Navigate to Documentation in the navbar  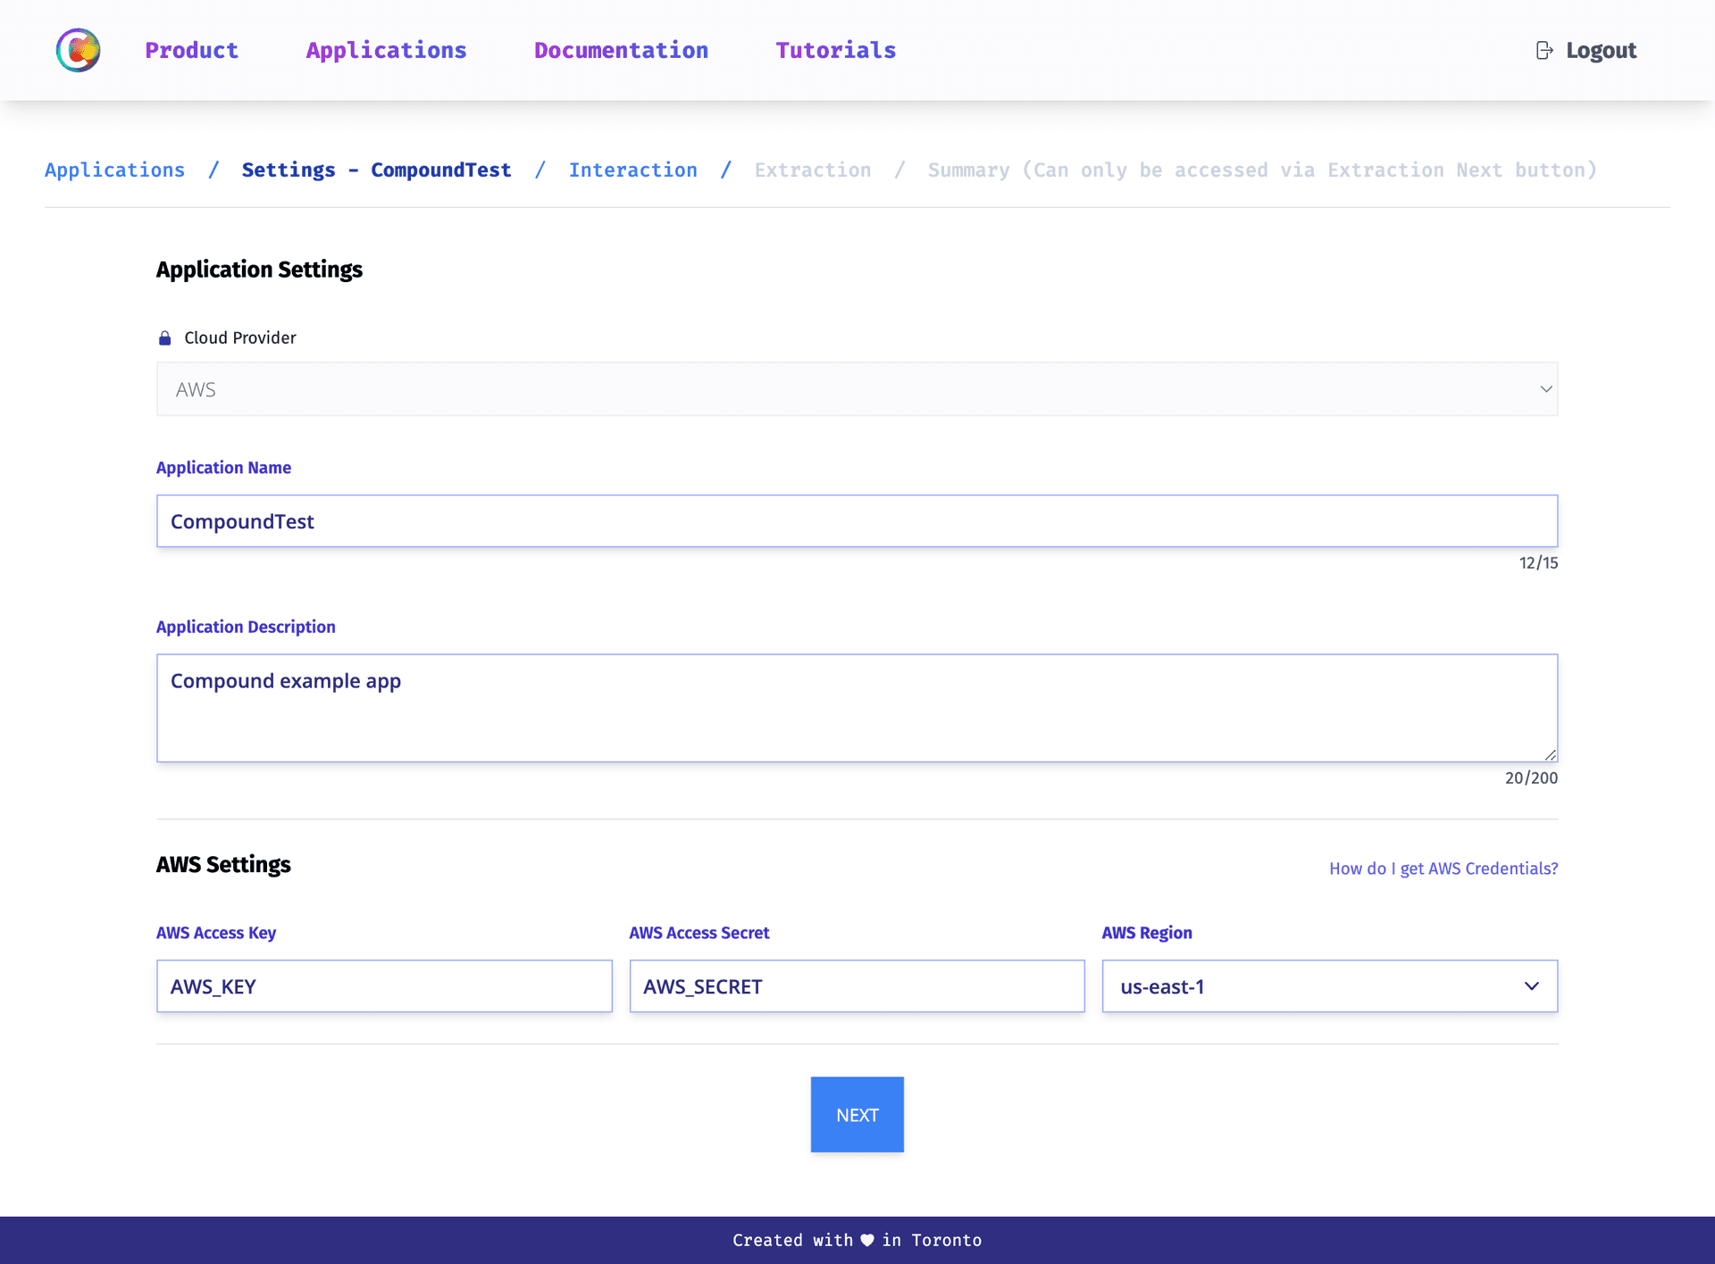point(621,50)
